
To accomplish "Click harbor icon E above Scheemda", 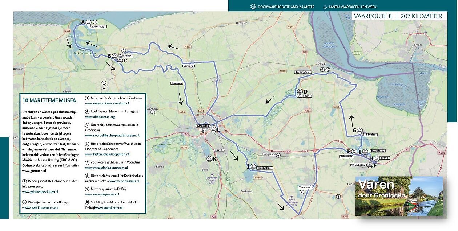I will click(354, 152).
